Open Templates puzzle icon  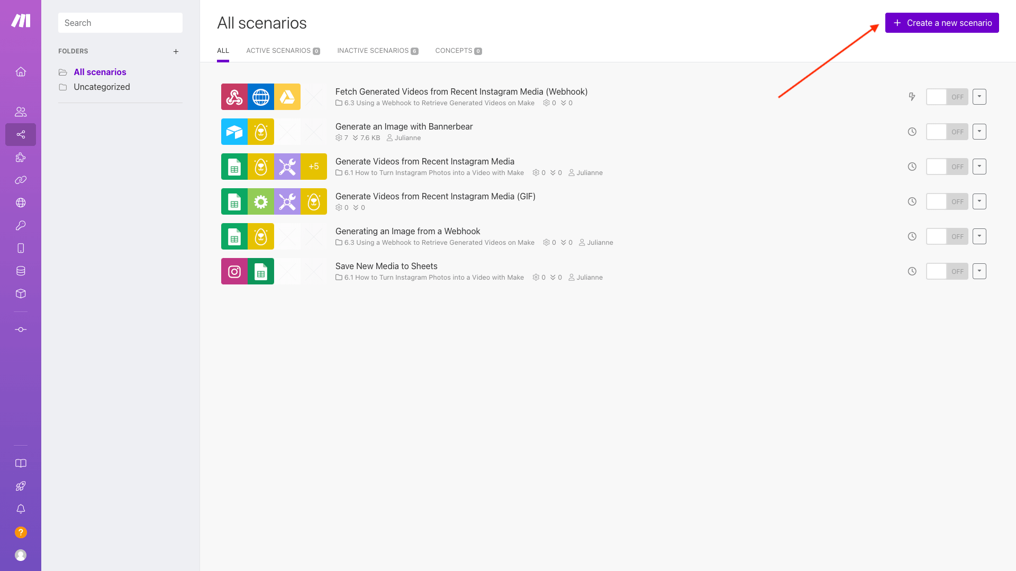click(x=21, y=157)
